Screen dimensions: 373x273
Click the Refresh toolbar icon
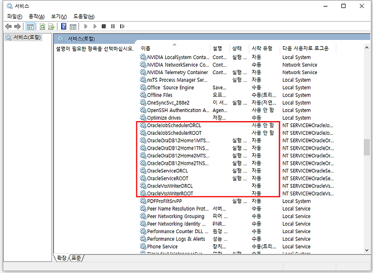(x=42, y=26)
